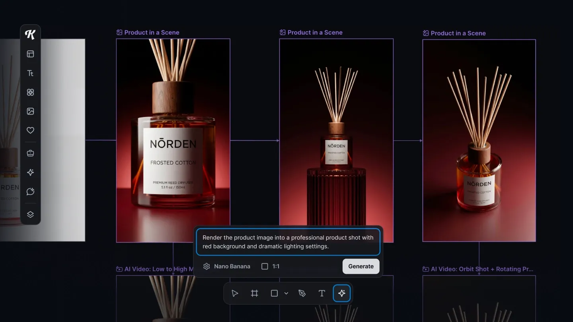Select the middle 'Product in a Scene' label
This screenshot has height=322, width=573.
315,33
